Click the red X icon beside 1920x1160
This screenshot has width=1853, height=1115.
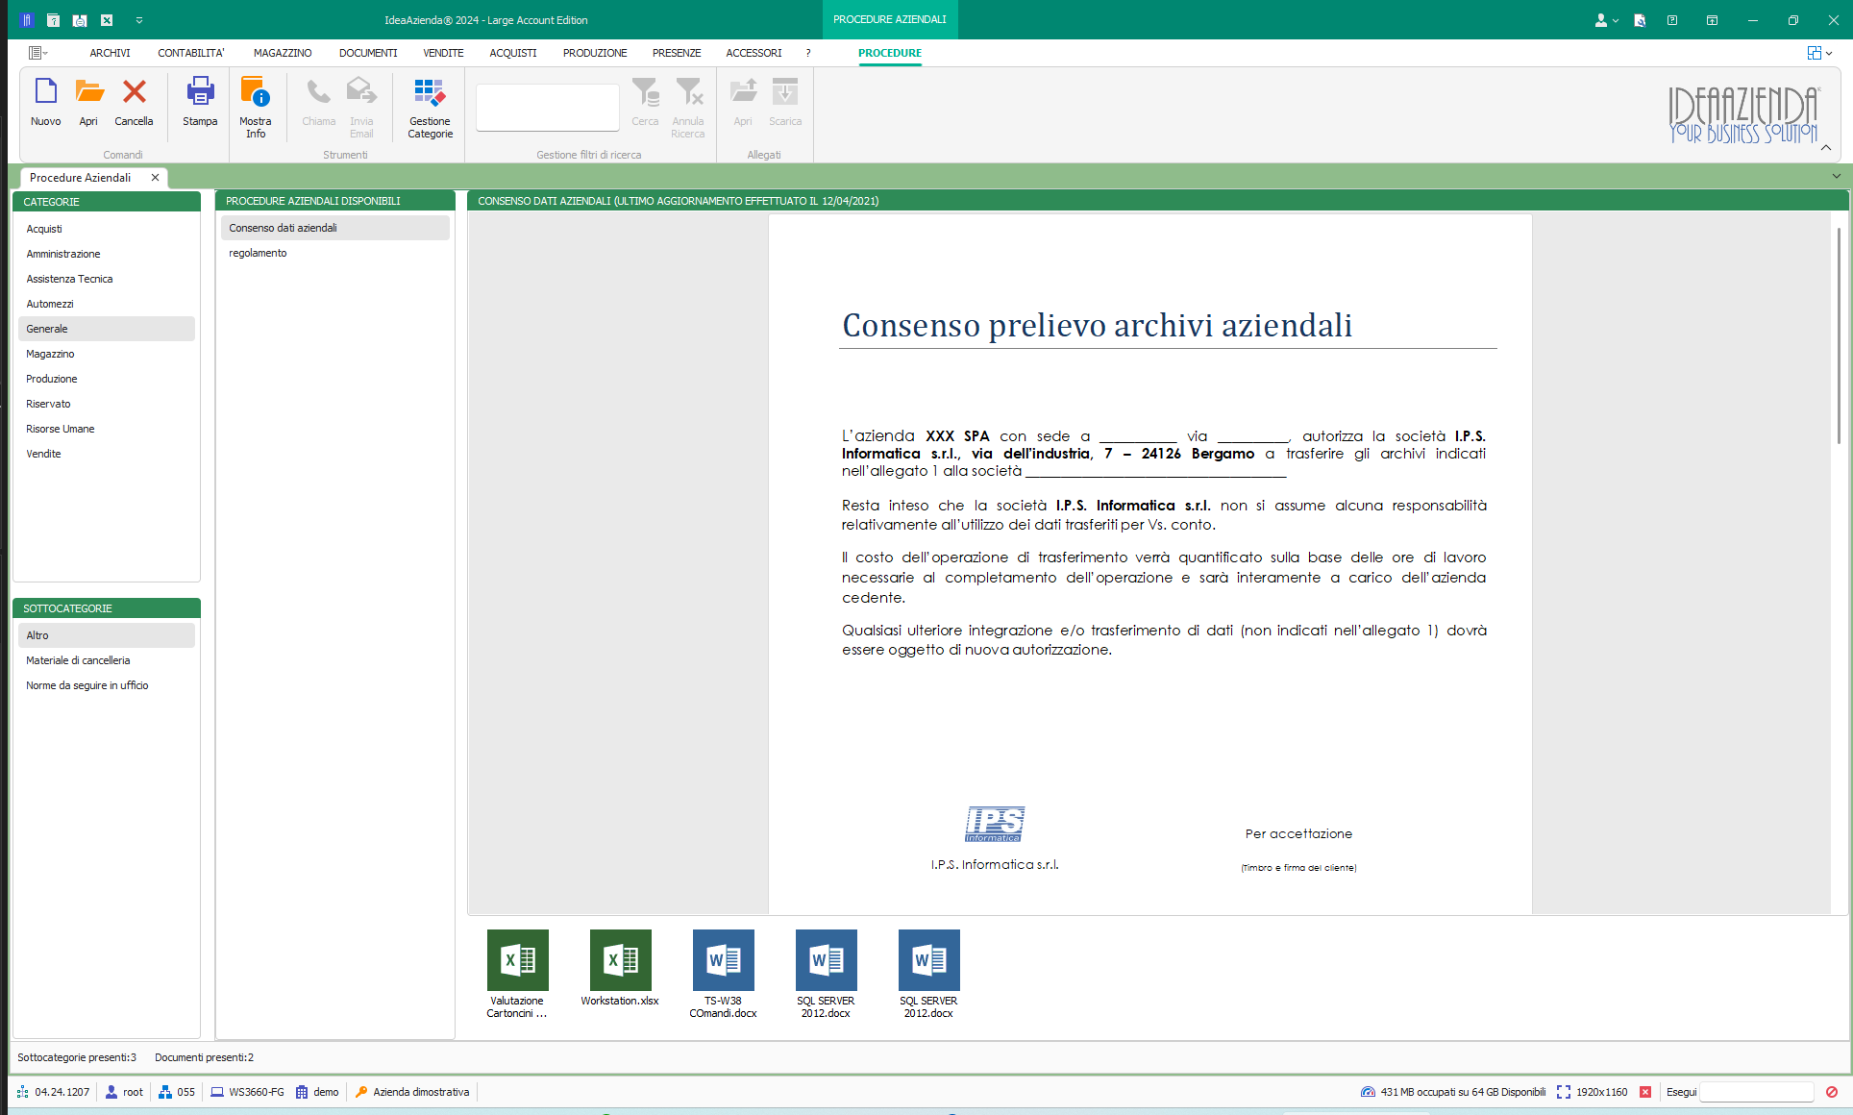click(x=1645, y=1092)
